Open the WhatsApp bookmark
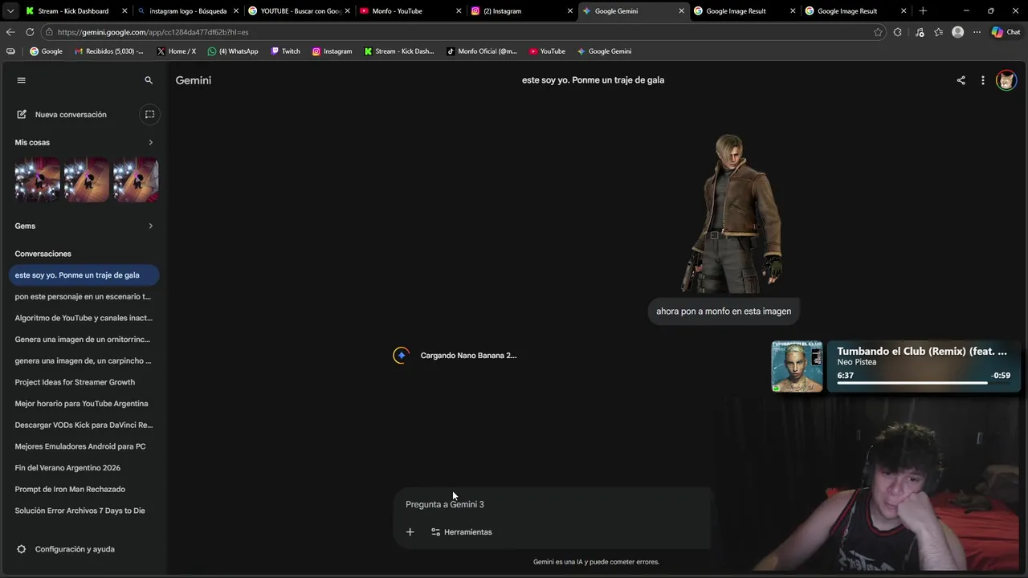Screen dimensions: 1028x578 pos(233,51)
